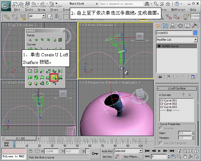Open the Group menu
201x161 pixels.
[x=41, y=9]
